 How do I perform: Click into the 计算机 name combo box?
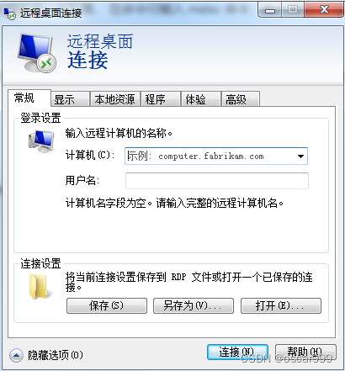pyautogui.click(x=216, y=156)
